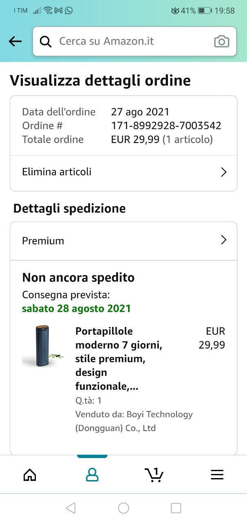Open the hamburger menu icon
Viewport: 247px width, 523px height.
[217, 474]
